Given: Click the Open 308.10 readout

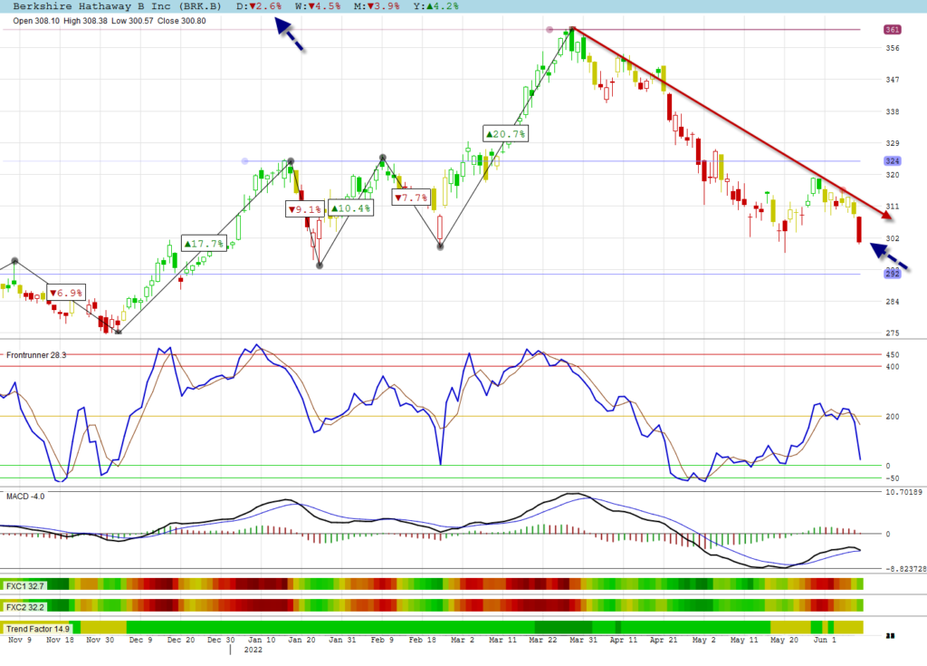Looking at the screenshot, I should click(36, 21).
